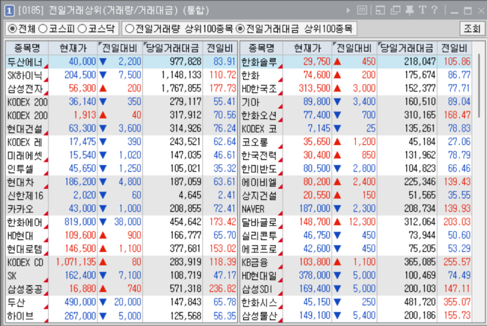Select the 미래에셋 stock row
Image resolution: width=487 pixels, height=326 pixels.
tap(121, 155)
